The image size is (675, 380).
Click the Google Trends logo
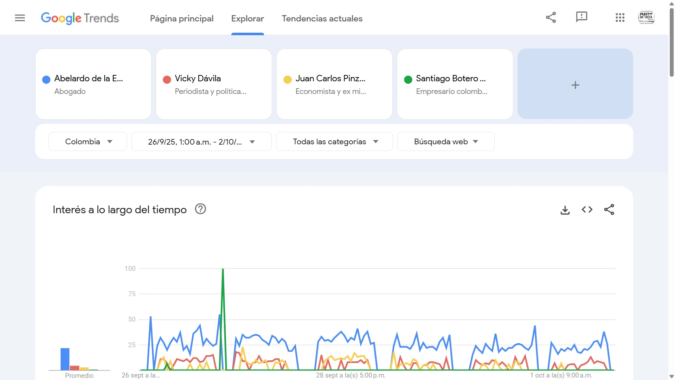point(80,18)
